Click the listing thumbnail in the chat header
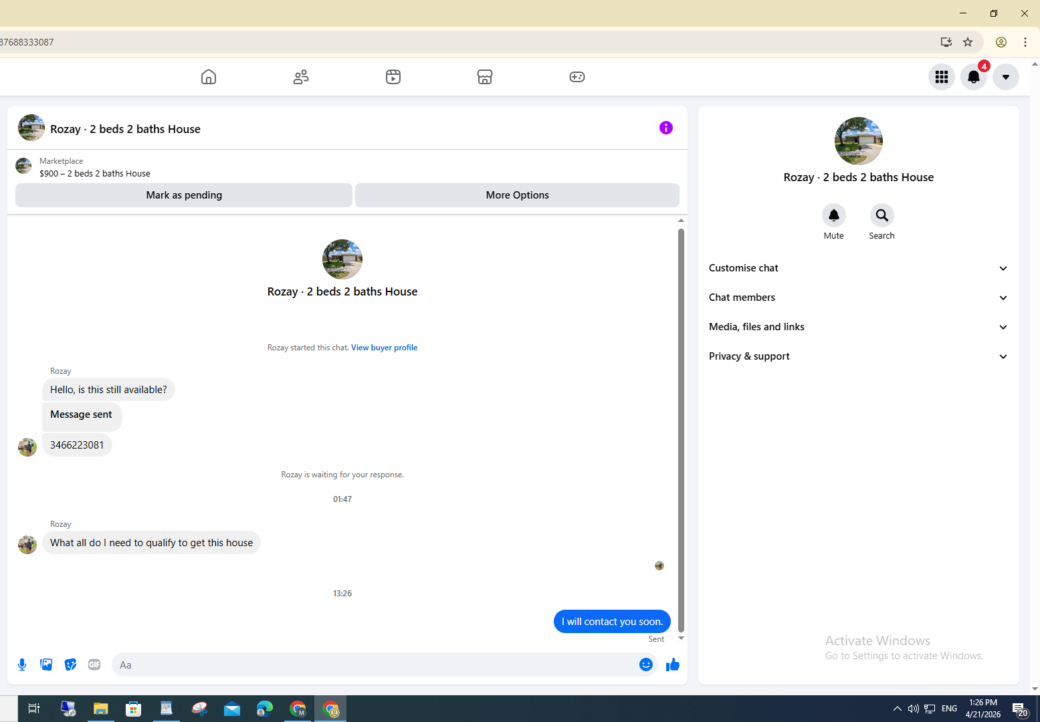 tap(31, 128)
